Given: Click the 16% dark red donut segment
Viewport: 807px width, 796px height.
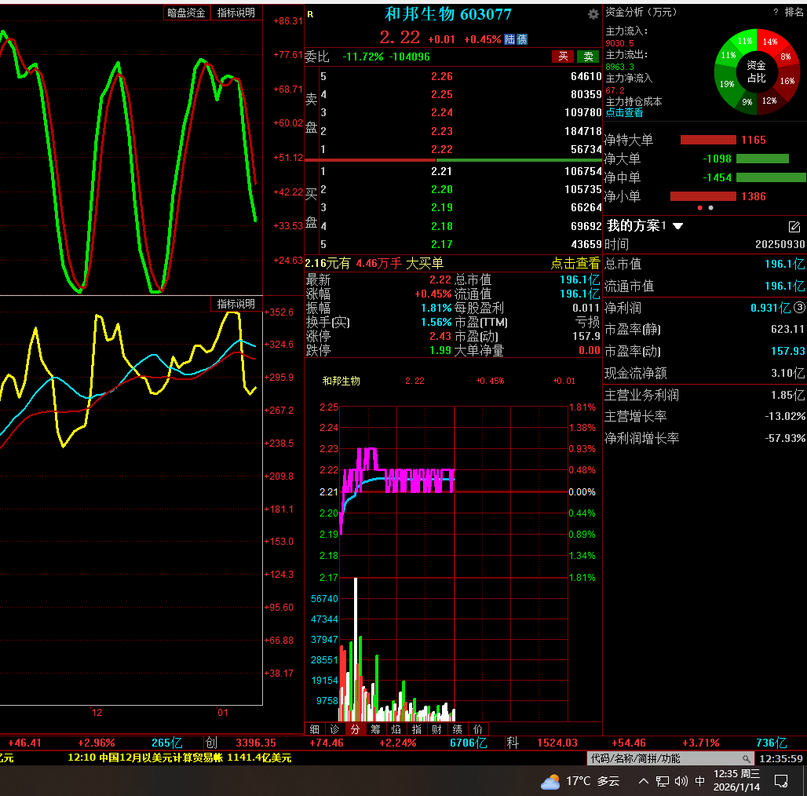Looking at the screenshot, I should pos(787,81).
